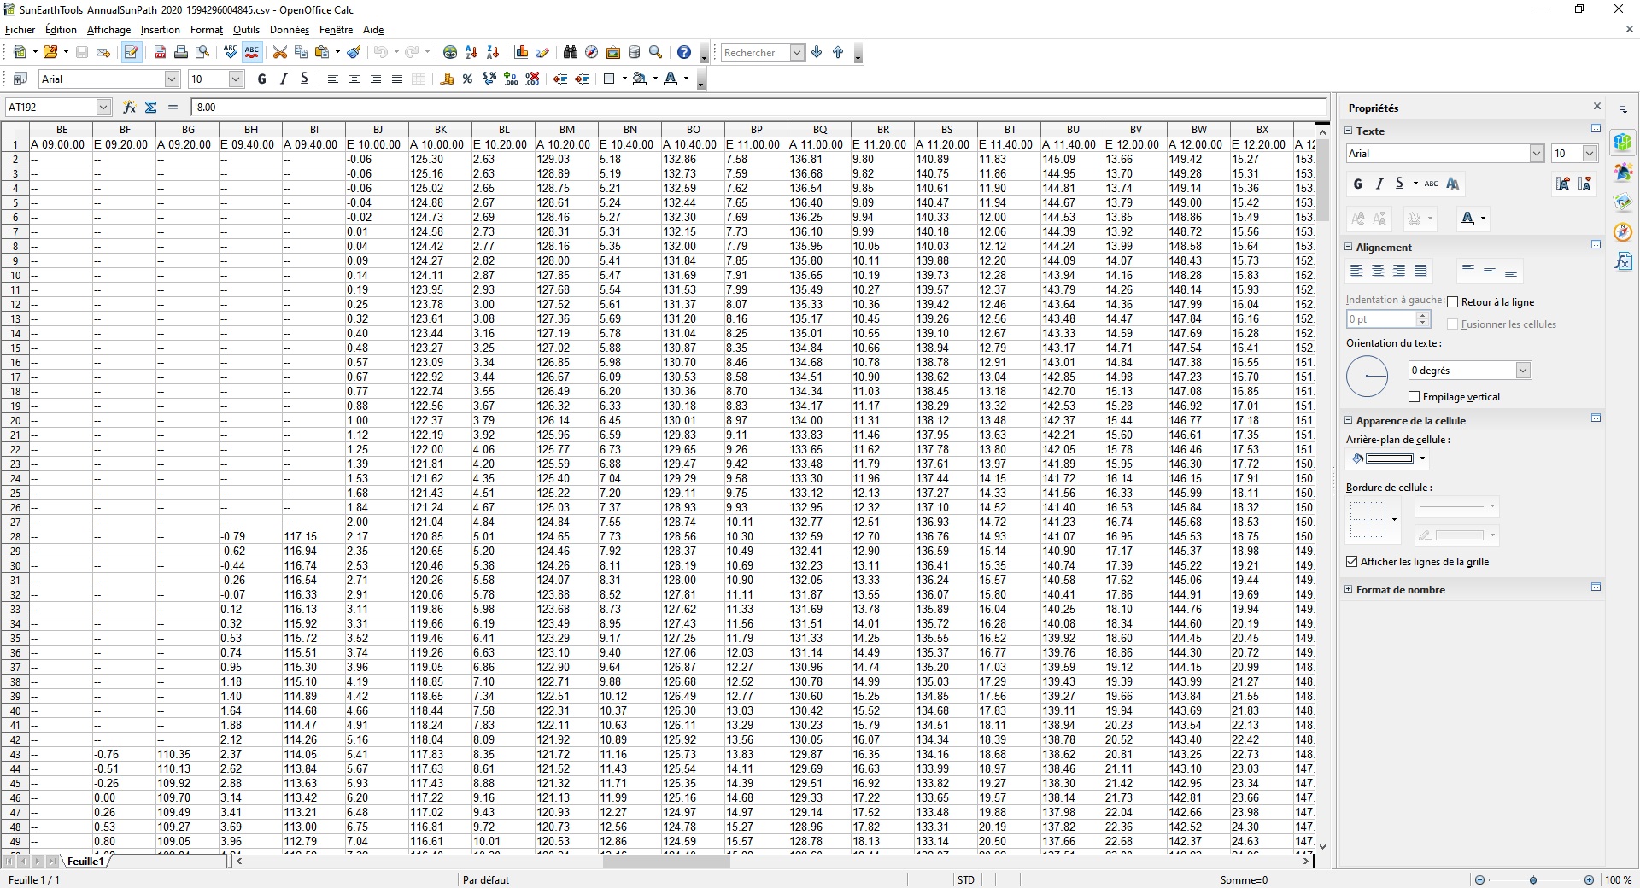The image size is (1640, 888).
Task: Toggle italic in the formatting toolbar
Action: (283, 79)
